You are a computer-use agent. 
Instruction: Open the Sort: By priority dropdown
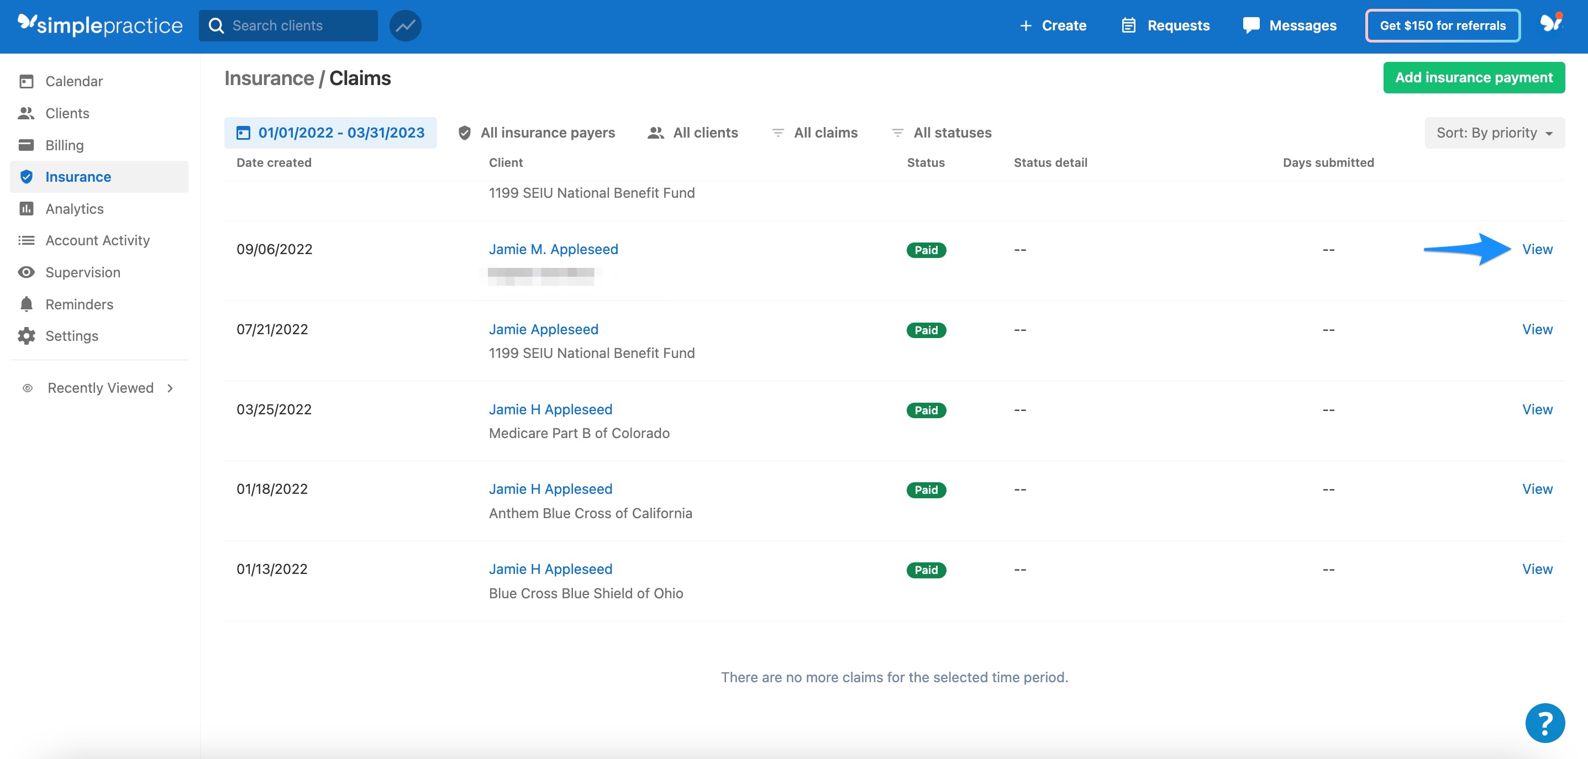(x=1494, y=133)
